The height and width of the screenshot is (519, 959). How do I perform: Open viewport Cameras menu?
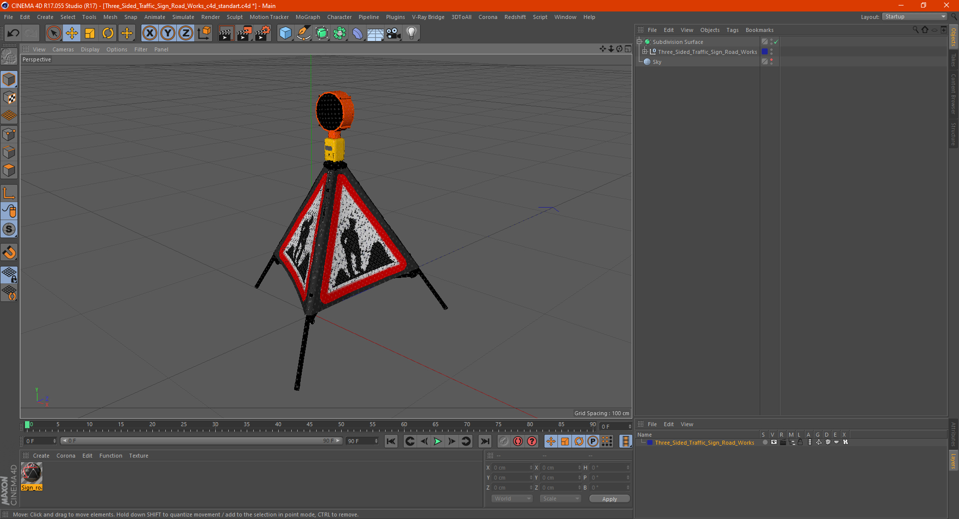click(x=63, y=49)
